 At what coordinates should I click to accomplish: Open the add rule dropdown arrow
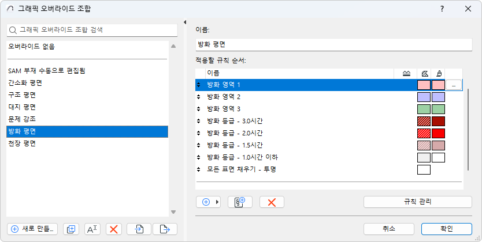218,202
